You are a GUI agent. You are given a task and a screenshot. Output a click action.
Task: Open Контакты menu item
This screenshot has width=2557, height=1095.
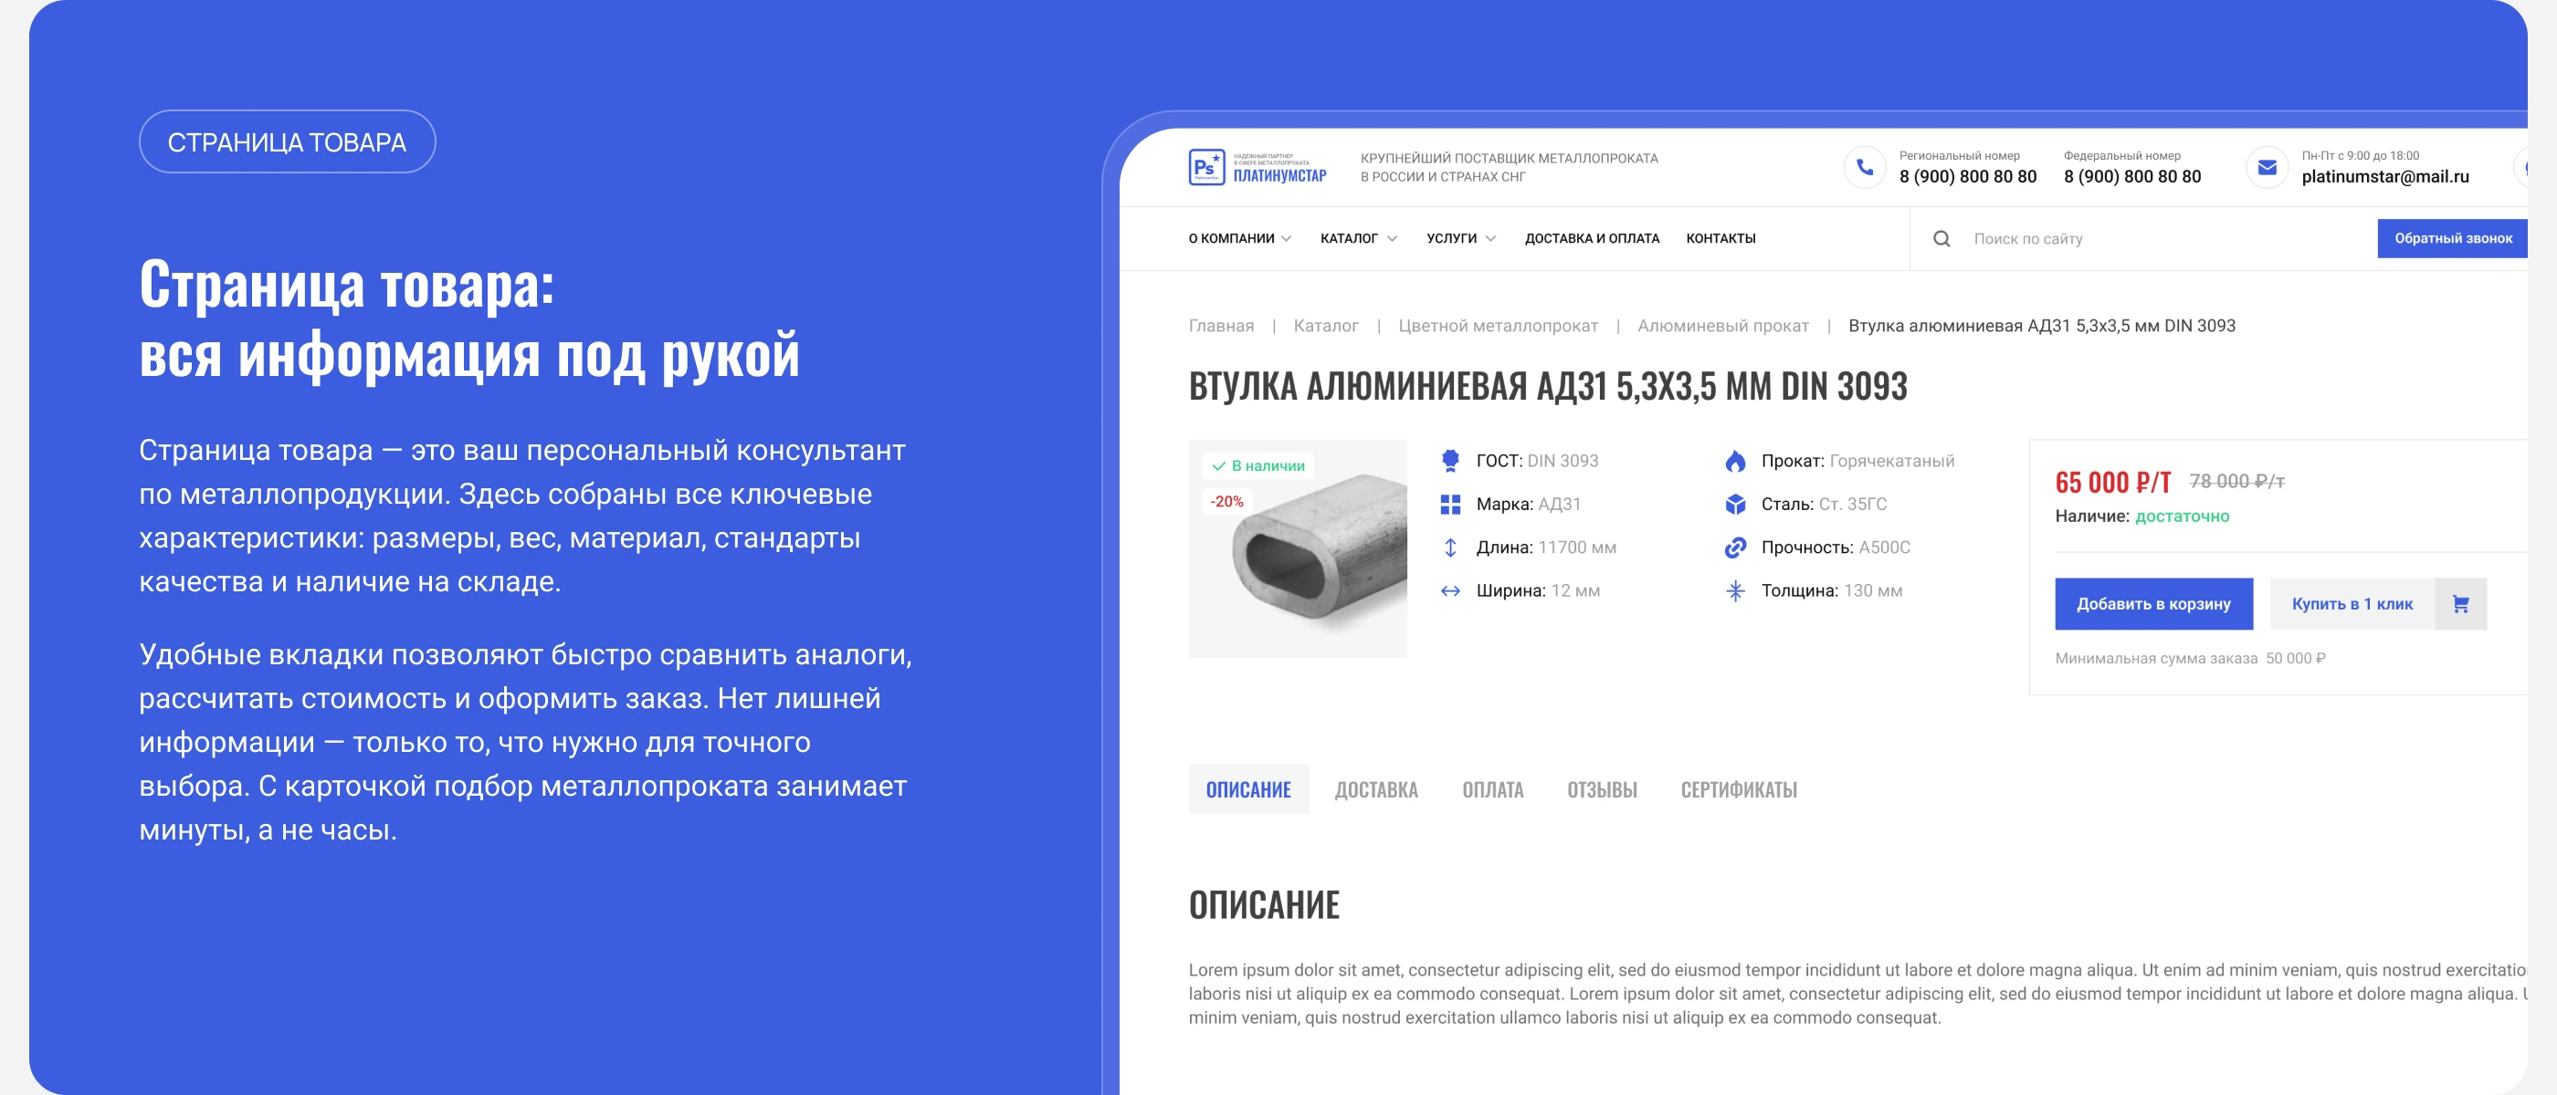pos(1720,239)
